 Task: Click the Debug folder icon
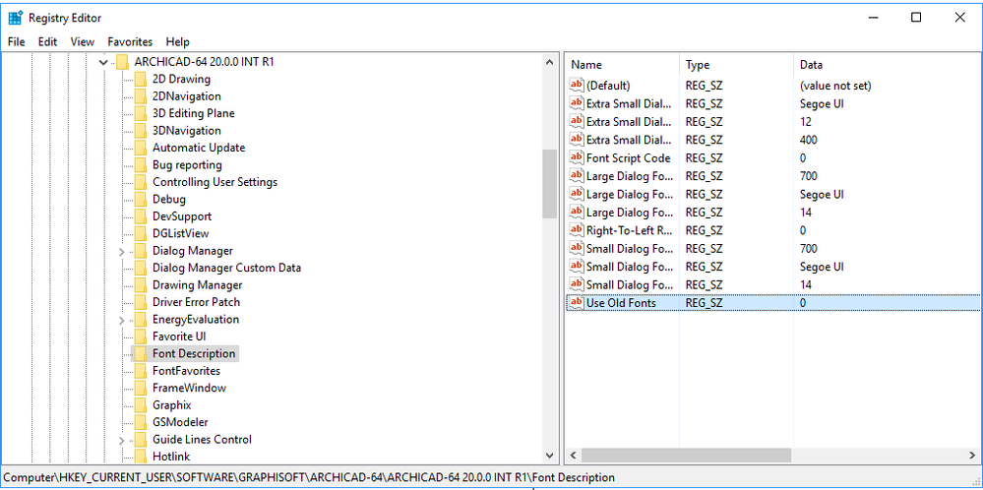point(141,200)
